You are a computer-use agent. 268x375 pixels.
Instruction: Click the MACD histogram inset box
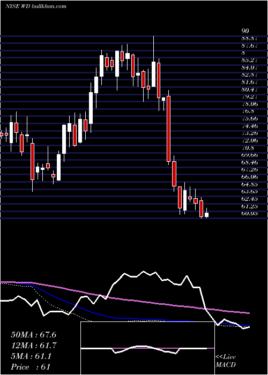point(148,348)
